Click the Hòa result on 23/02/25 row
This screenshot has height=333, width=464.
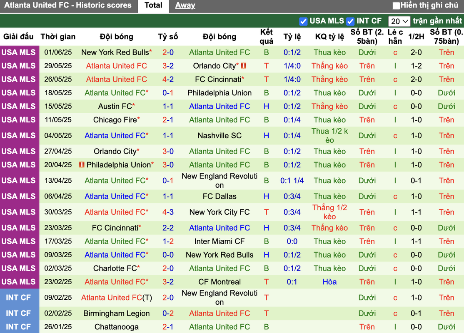tap(329, 282)
